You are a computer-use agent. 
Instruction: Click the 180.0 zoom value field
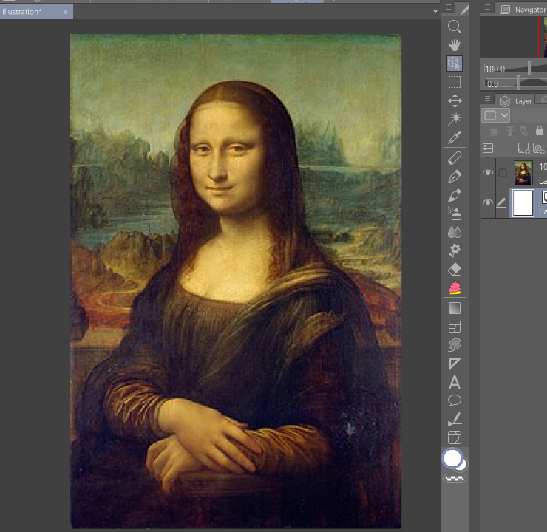pyautogui.click(x=495, y=69)
